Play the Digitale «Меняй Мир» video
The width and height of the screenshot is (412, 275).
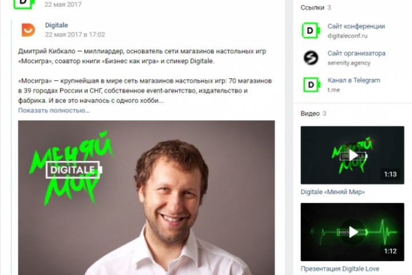tap(352, 155)
